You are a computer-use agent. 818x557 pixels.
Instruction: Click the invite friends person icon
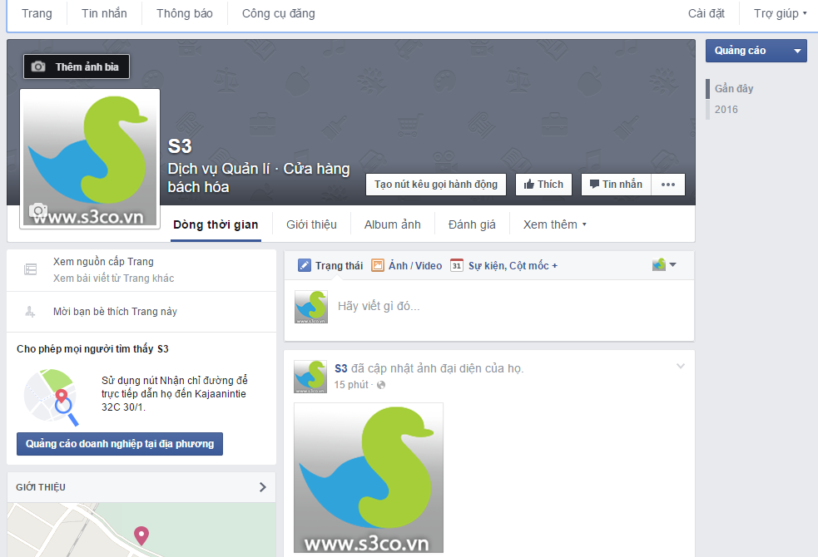click(x=30, y=312)
